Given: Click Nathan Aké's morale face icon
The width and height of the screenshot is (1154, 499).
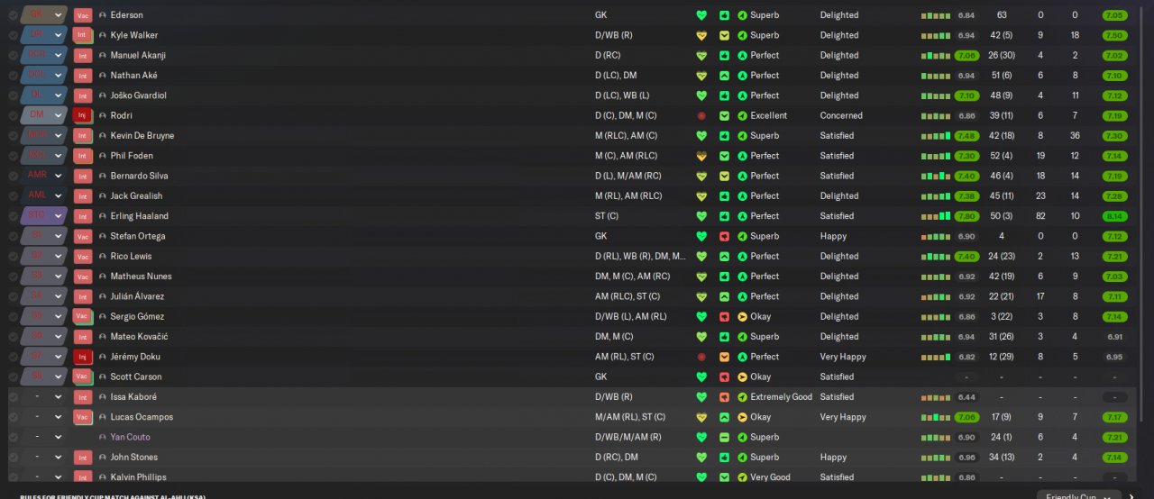Looking at the screenshot, I should click(x=742, y=76).
